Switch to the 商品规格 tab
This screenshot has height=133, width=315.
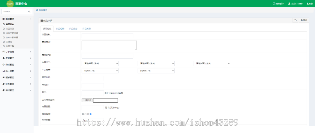(x=73, y=29)
